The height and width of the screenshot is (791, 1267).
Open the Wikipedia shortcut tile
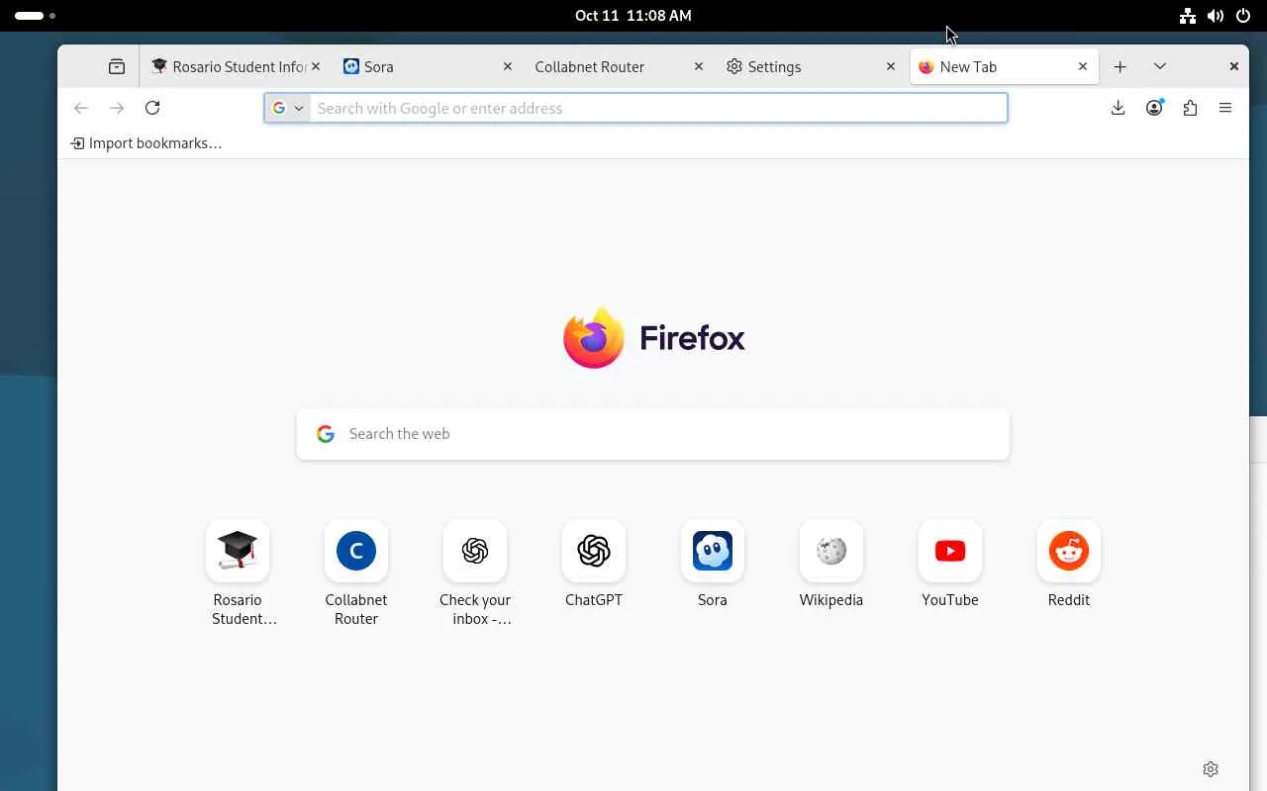[x=830, y=552]
